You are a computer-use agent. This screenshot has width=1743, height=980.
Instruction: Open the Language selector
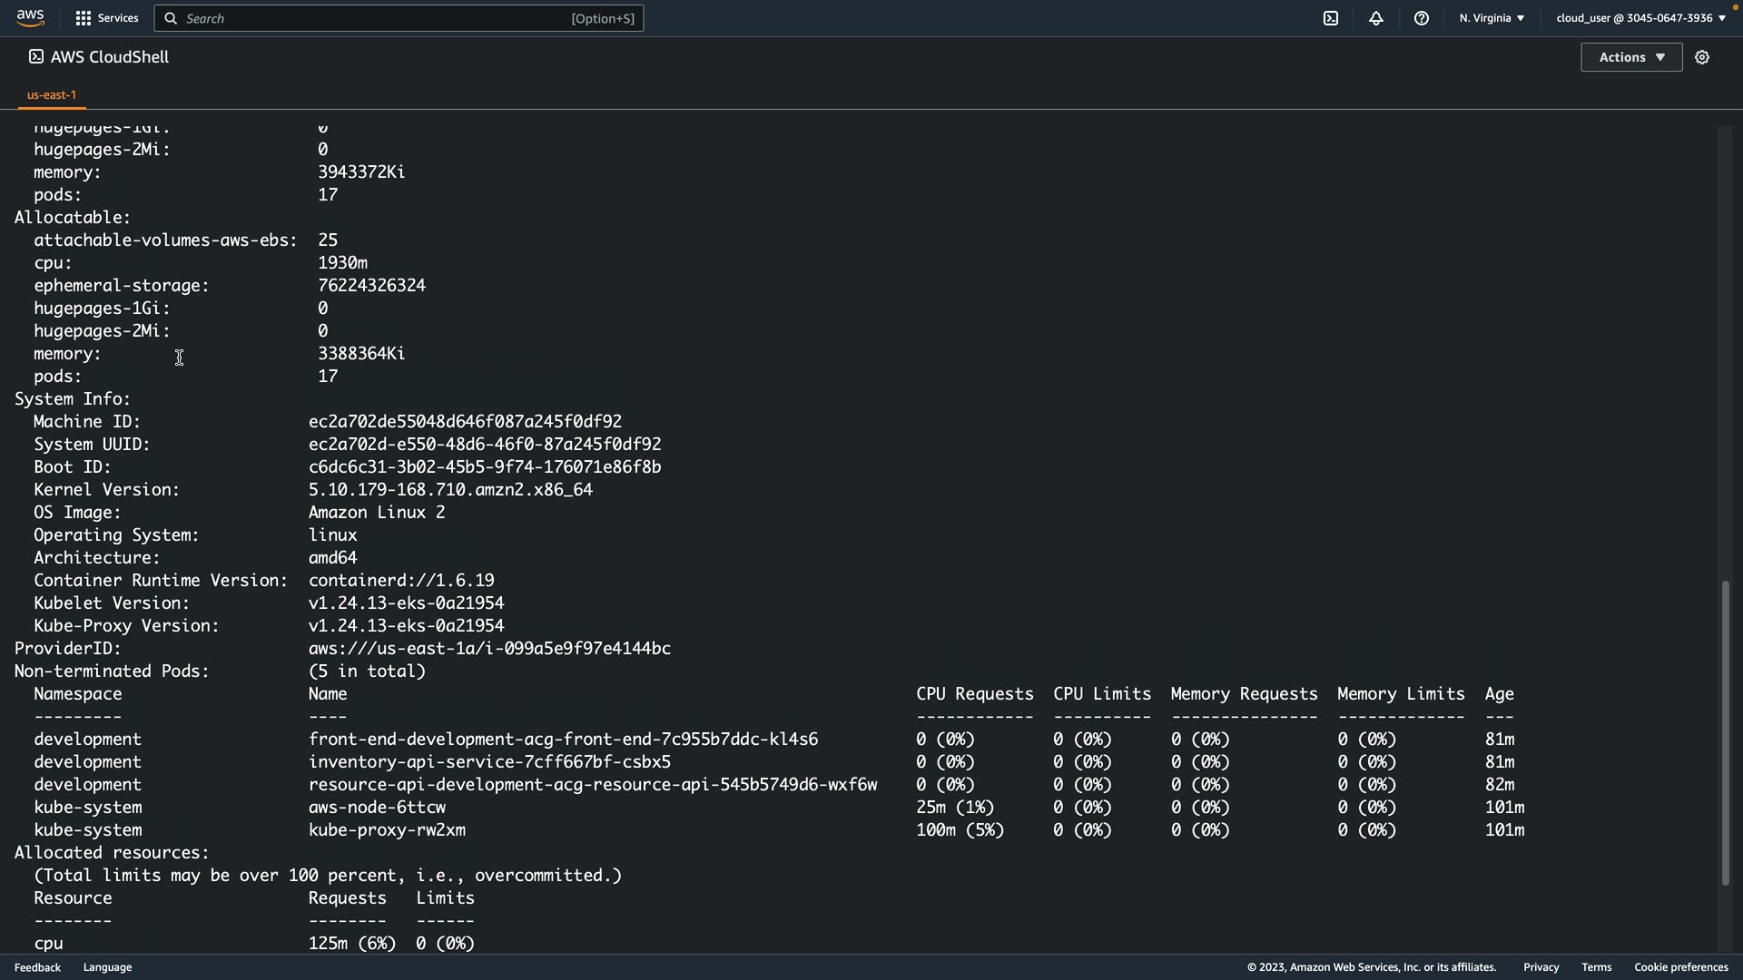pyautogui.click(x=107, y=967)
